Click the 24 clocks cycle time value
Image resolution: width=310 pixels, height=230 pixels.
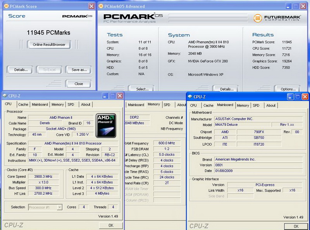[167, 177]
